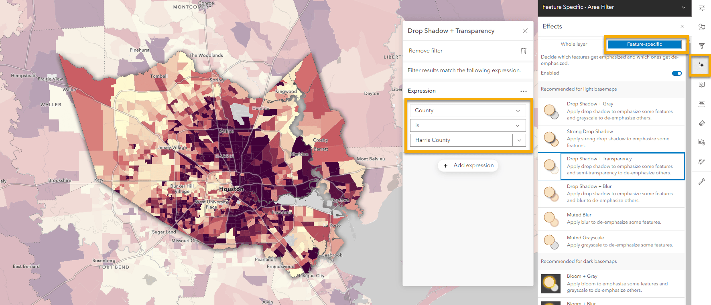Click the League City map label
This screenshot has width=711, height=305.
[312, 276]
